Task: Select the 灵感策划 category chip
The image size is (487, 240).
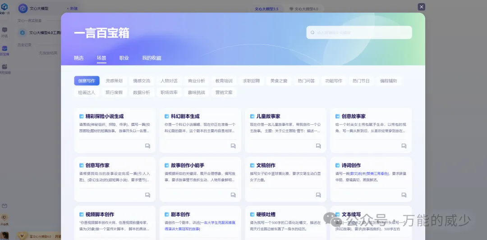Action: [114, 81]
